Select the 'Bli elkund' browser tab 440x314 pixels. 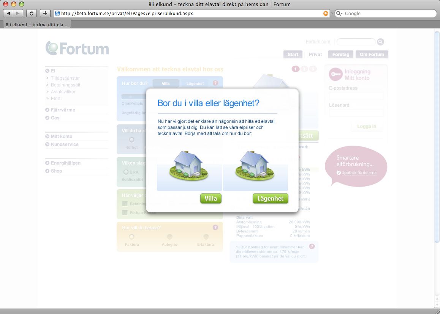tap(36, 25)
